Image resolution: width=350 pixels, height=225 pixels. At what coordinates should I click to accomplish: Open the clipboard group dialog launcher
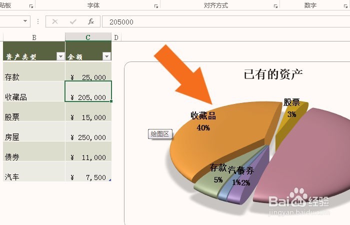click(31, 6)
